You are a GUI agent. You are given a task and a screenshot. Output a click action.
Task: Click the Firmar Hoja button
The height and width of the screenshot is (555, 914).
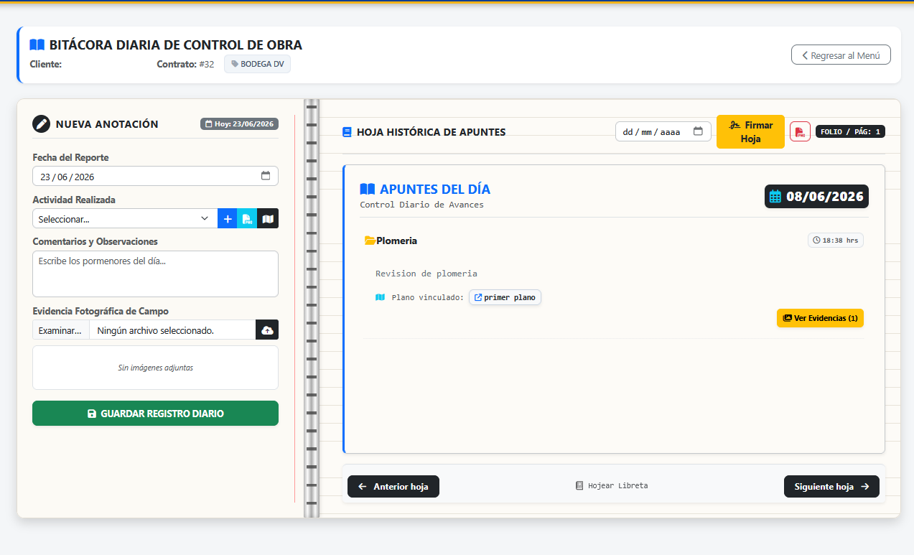[x=750, y=132]
